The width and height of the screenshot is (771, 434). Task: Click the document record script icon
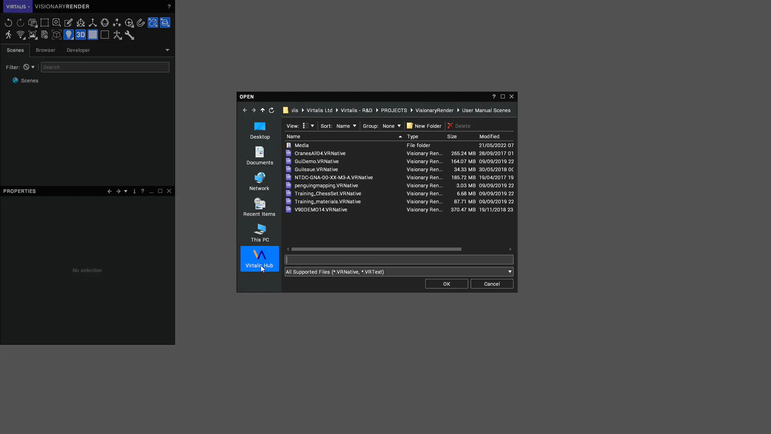point(45,35)
